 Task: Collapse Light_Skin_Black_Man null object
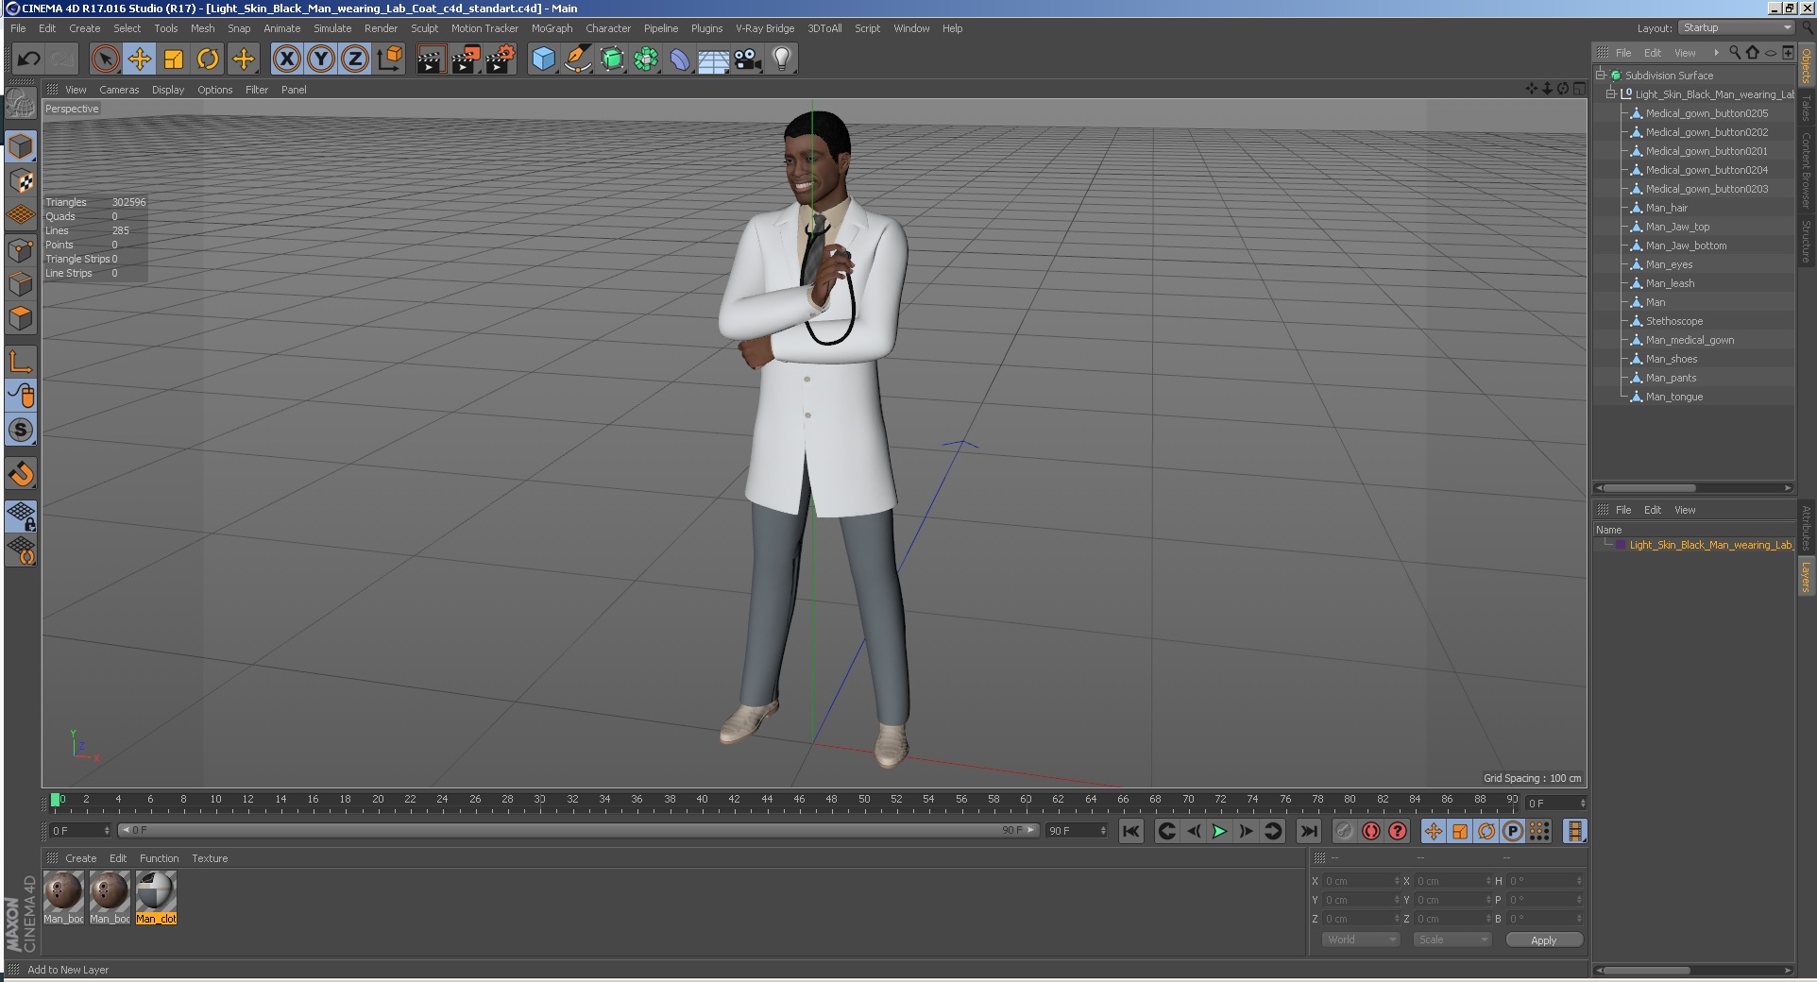1611,93
